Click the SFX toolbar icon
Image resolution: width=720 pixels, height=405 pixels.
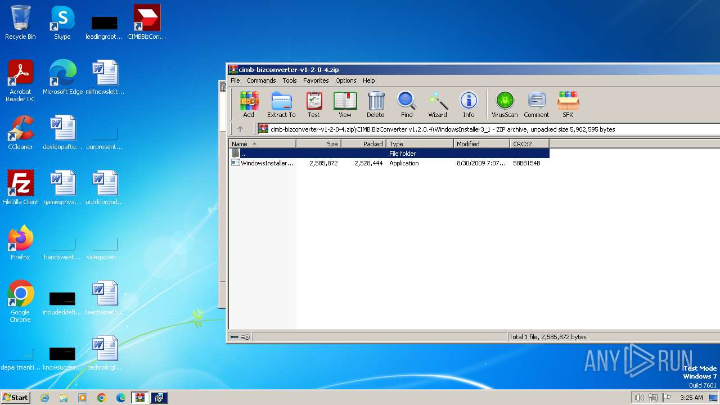coord(568,105)
